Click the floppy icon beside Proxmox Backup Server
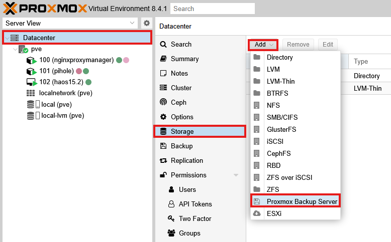The height and width of the screenshot is (242, 391). tap(257, 201)
